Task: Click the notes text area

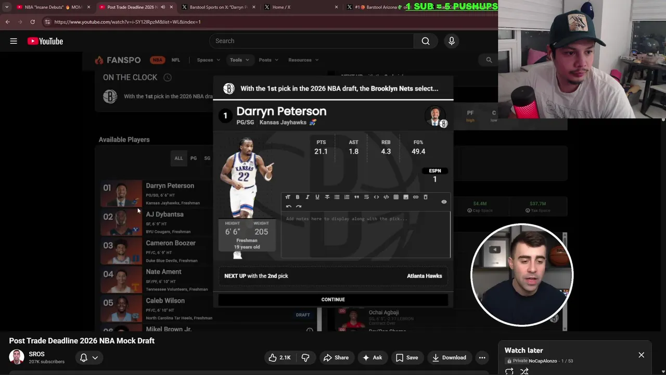Action: (366, 234)
